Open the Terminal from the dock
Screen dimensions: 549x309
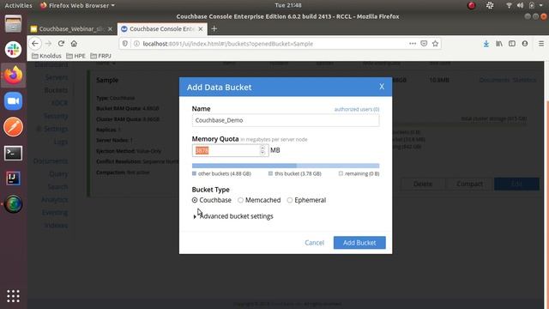click(x=14, y=153)
